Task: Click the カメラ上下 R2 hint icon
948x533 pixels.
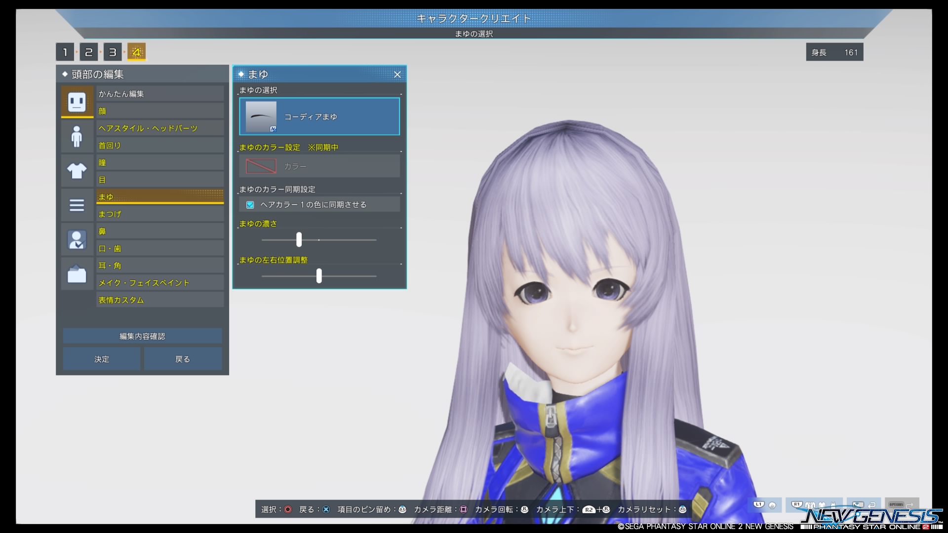Action: click(x=589, y=510)
